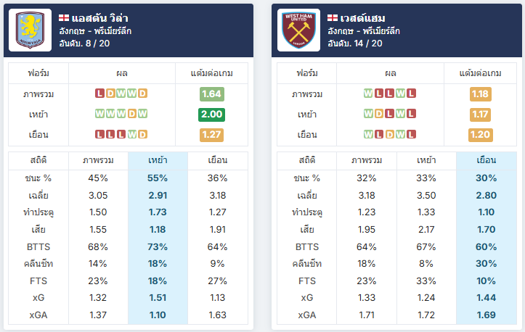This screenshot has width=525, height=332.
Task: Click West Ham 1.44 away xG value
Action: click(x=487, y=297)
